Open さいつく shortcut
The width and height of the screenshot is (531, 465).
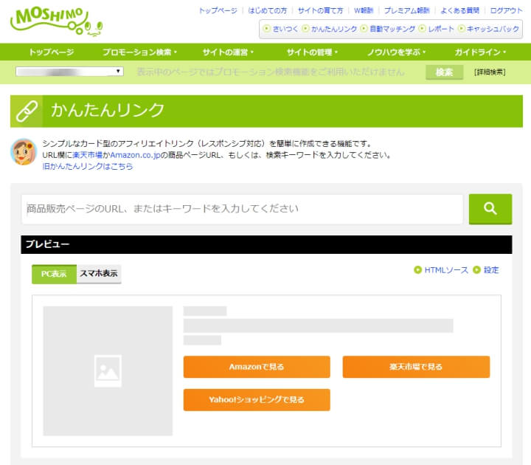285,29
